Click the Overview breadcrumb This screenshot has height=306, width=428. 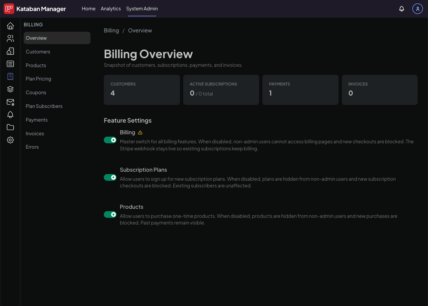tap(140, 30)
